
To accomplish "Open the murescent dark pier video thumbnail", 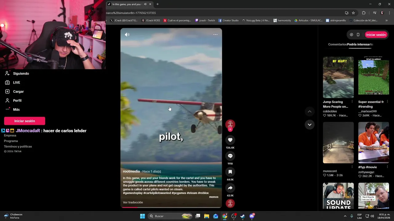I will click(x=338, y=143).
